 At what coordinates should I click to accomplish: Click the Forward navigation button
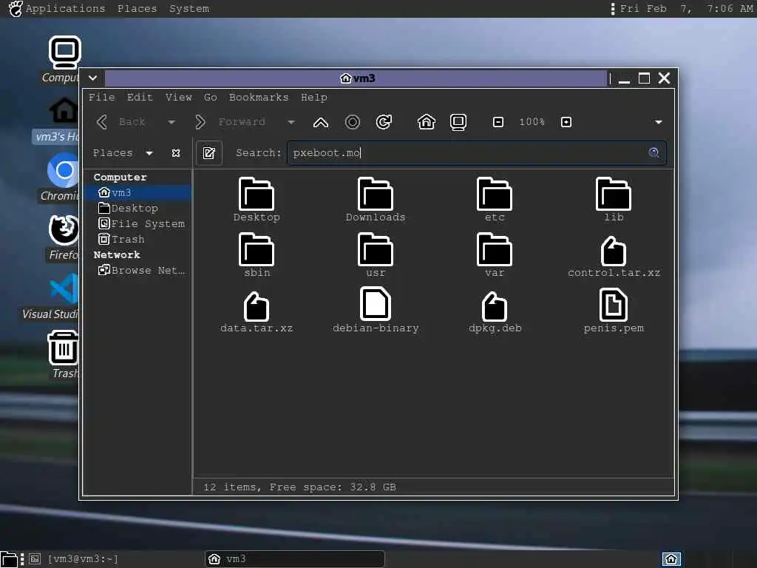pyautogui.click(x=231, y=122)
